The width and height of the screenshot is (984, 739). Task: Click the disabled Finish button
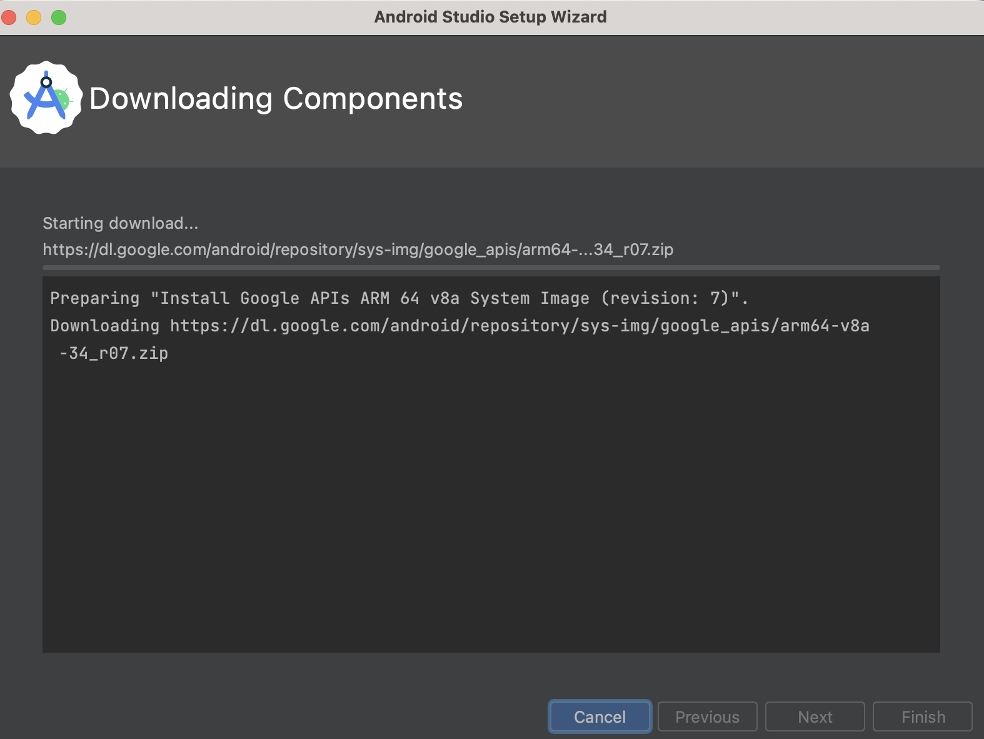point(923,716)
